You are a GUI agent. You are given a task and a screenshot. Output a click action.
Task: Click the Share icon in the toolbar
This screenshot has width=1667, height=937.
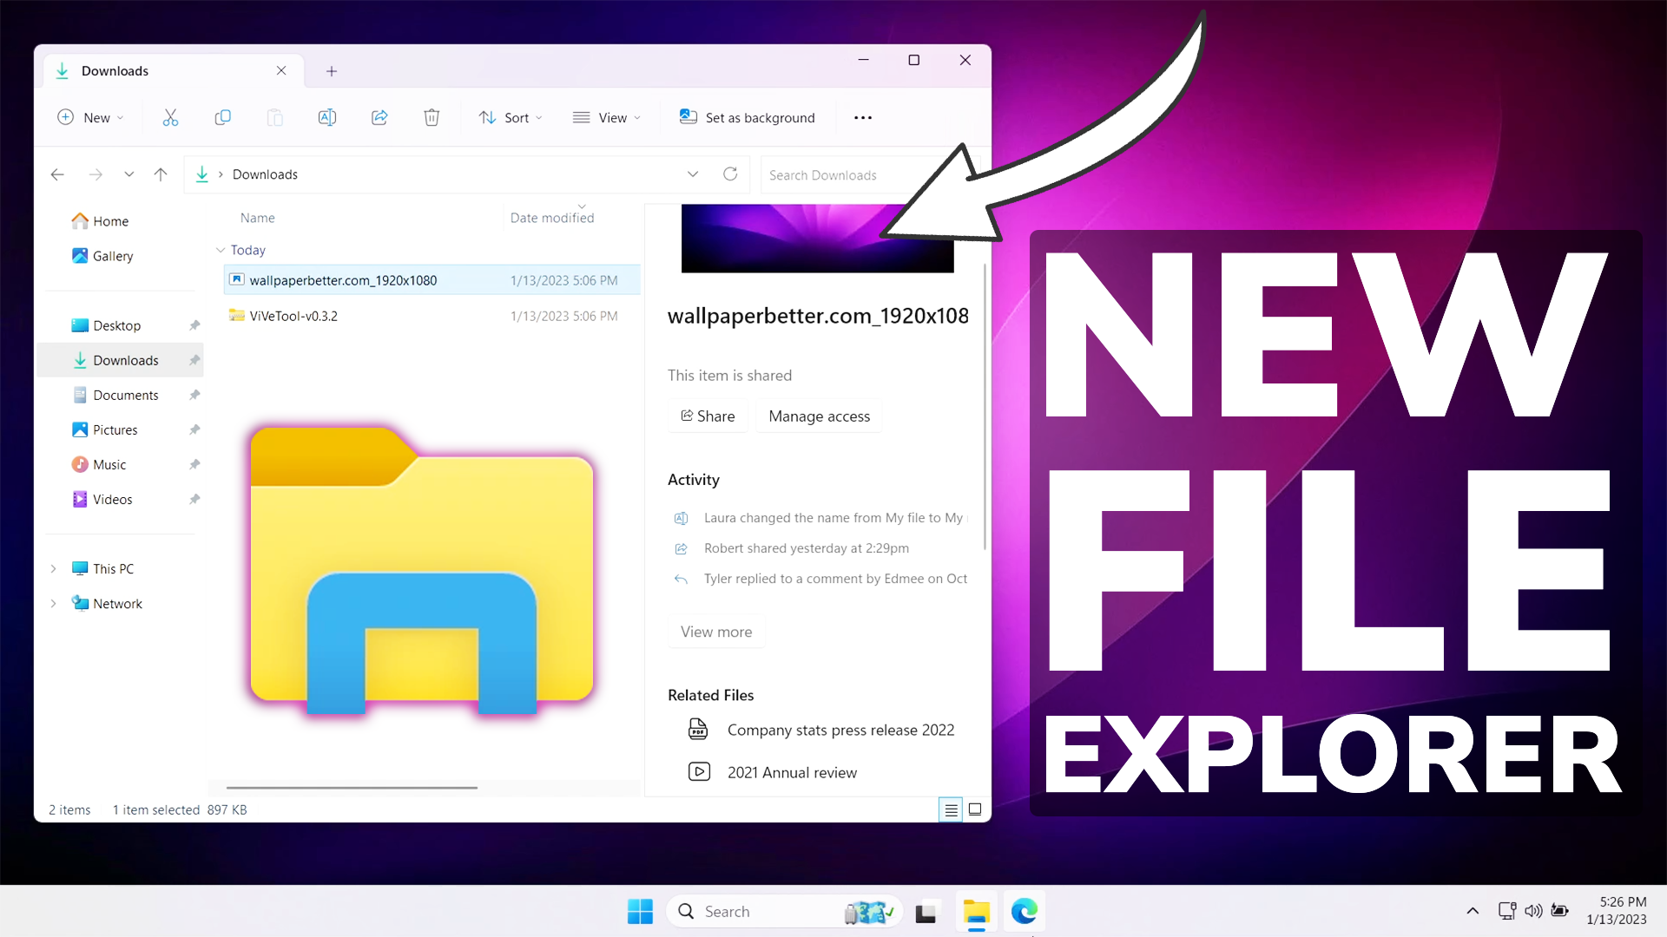pos(379,117)
